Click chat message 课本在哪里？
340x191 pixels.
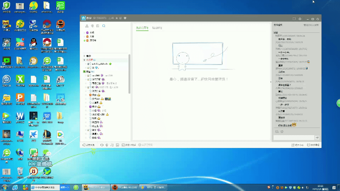(284, 85)
